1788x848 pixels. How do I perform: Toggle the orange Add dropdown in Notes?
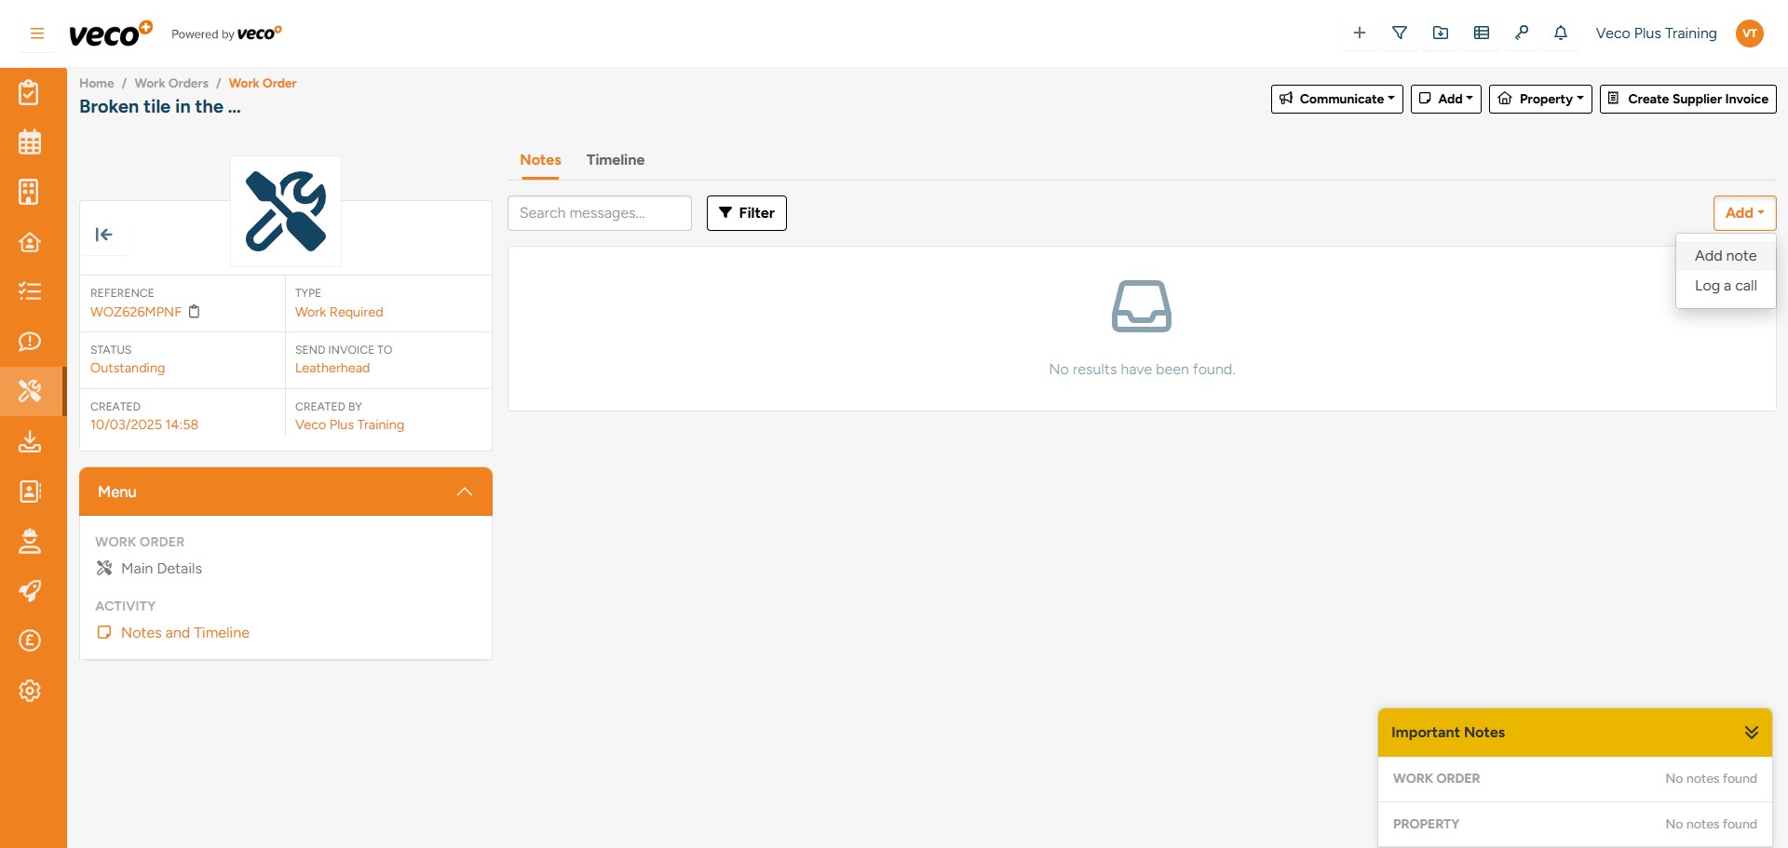1744,213
